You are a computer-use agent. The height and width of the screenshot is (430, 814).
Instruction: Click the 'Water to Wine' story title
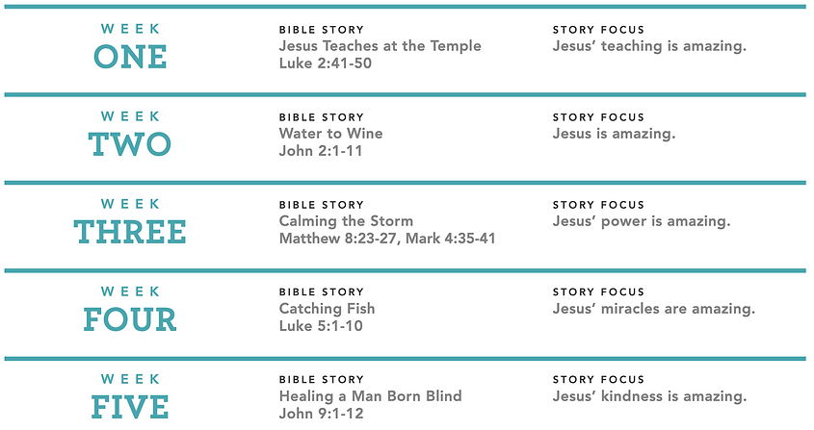pos(330,134)
